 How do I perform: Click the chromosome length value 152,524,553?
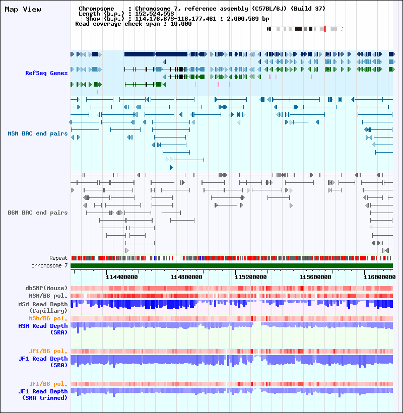point(155,14)
